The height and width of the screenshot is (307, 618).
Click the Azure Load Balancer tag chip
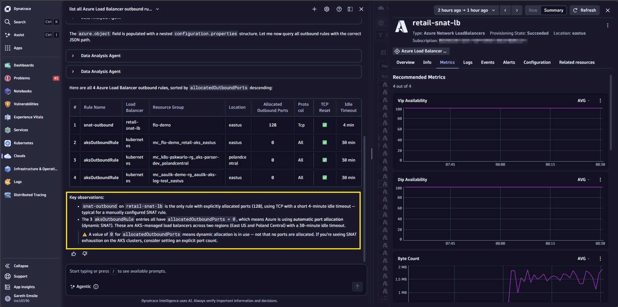click(x=421, y=51)
